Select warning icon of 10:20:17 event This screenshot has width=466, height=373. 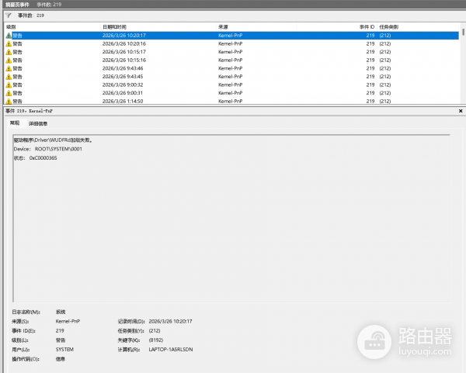tap(9, 36)
